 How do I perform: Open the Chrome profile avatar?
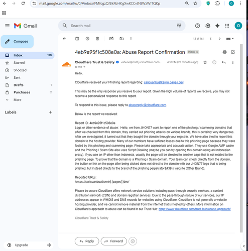pos(231,4)
